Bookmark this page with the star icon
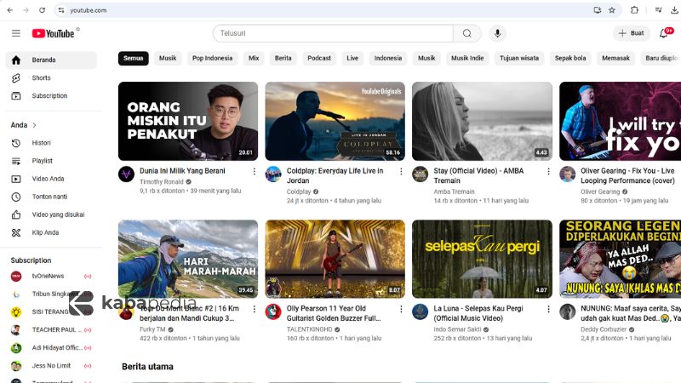Viewport: 681px width, 383px height. coord(612,10)
